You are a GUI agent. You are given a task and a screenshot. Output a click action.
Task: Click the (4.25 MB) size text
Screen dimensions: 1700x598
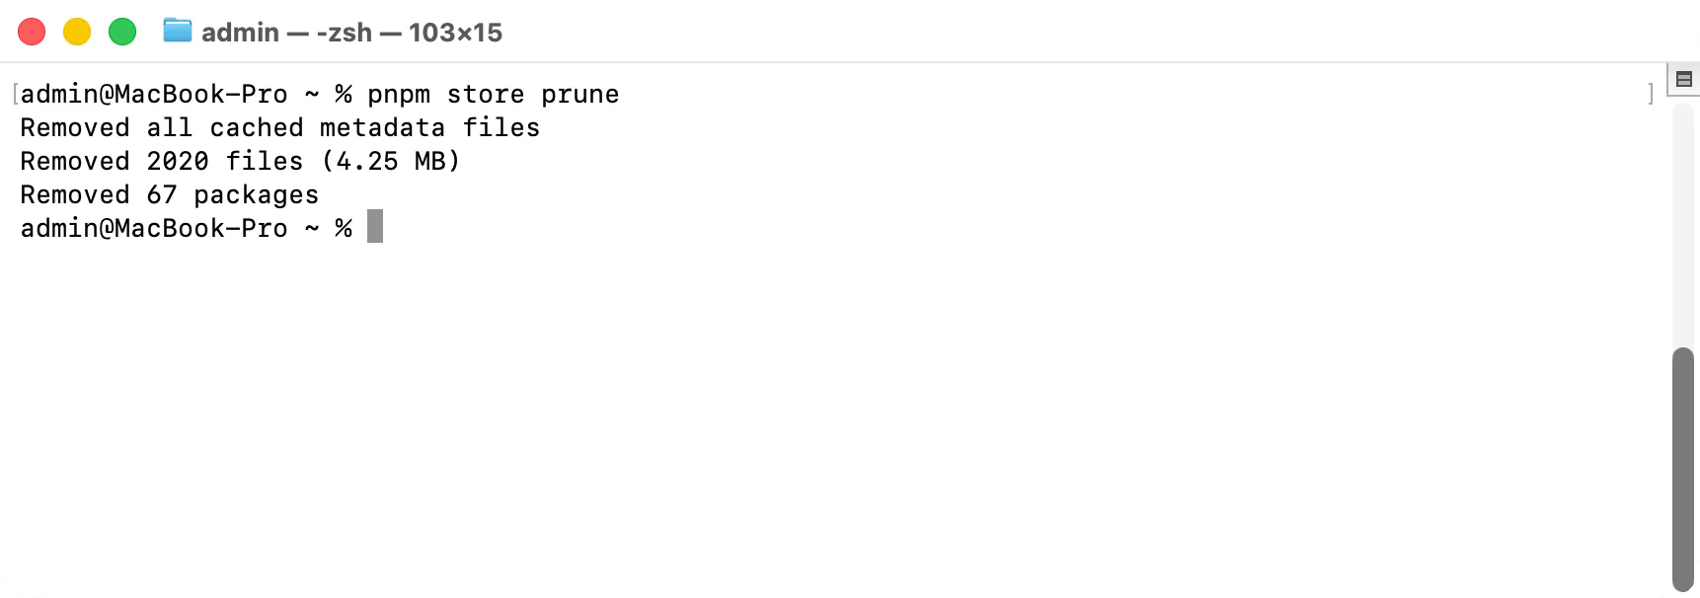click(x=391, y=161)
